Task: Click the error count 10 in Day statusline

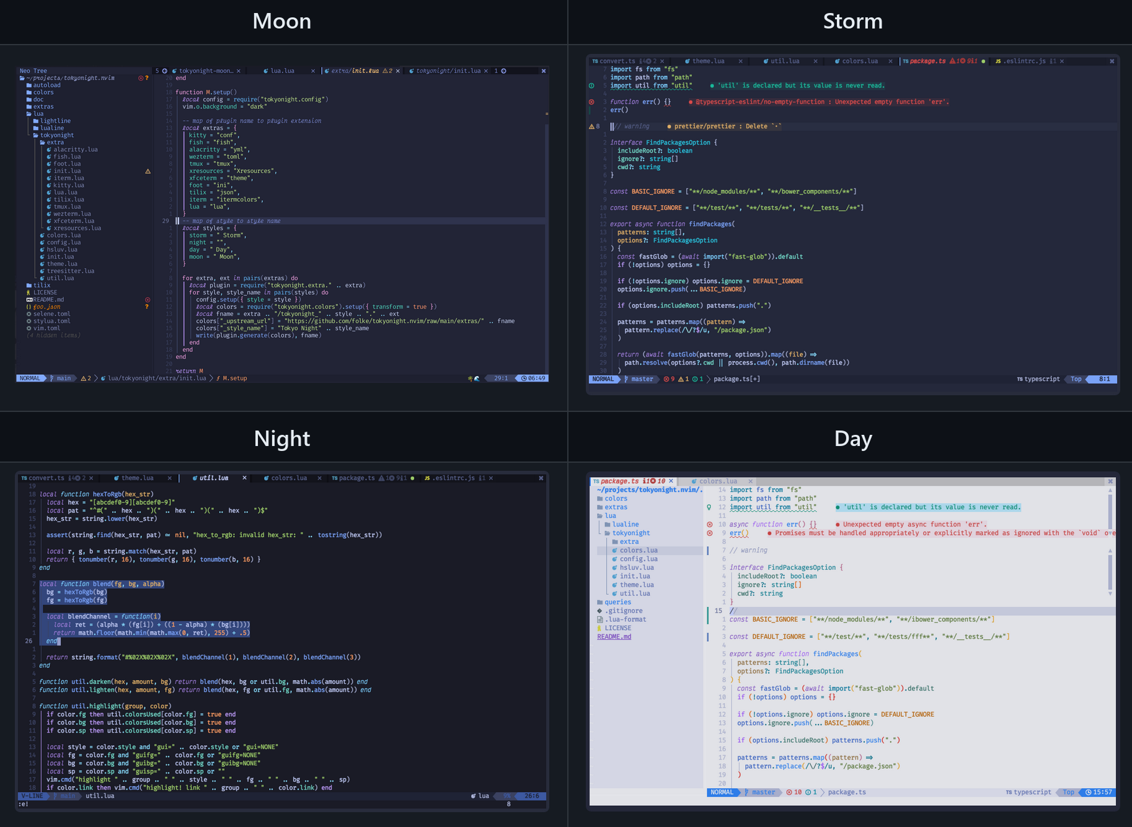Action: pyautogui.click(x=794, y=792)
